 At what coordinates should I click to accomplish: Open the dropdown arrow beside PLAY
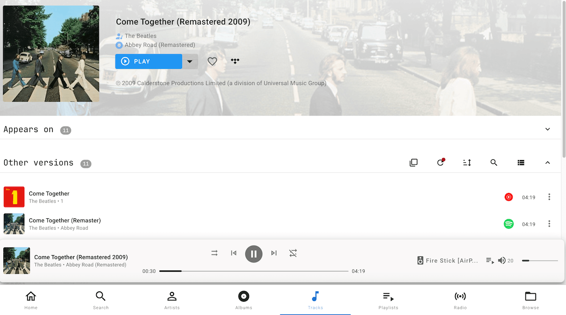click(190, 61)
